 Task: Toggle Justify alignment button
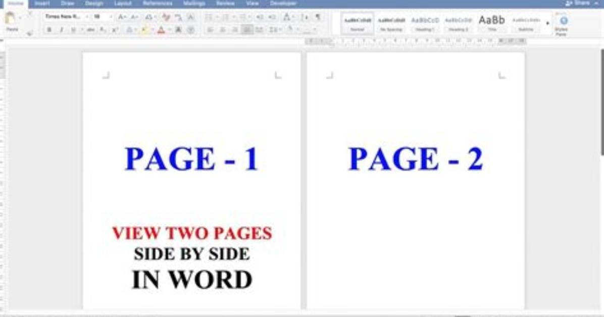coord(247,30)
